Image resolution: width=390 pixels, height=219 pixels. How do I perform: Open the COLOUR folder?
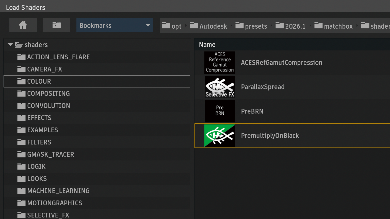39,81
